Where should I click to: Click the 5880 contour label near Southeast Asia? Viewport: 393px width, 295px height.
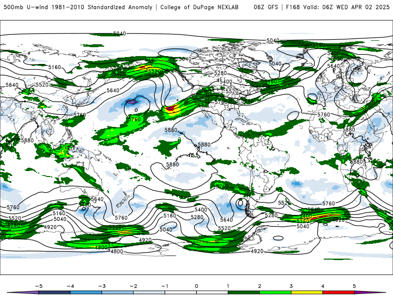coord(27,141)
